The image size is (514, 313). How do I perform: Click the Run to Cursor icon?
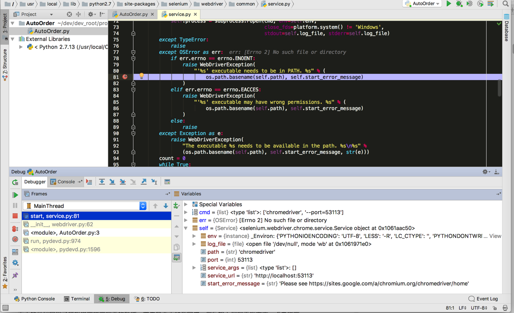(x=154, y=182)
